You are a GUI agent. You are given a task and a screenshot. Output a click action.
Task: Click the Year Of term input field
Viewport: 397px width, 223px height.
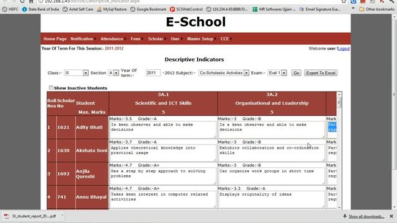coord(153,73)
